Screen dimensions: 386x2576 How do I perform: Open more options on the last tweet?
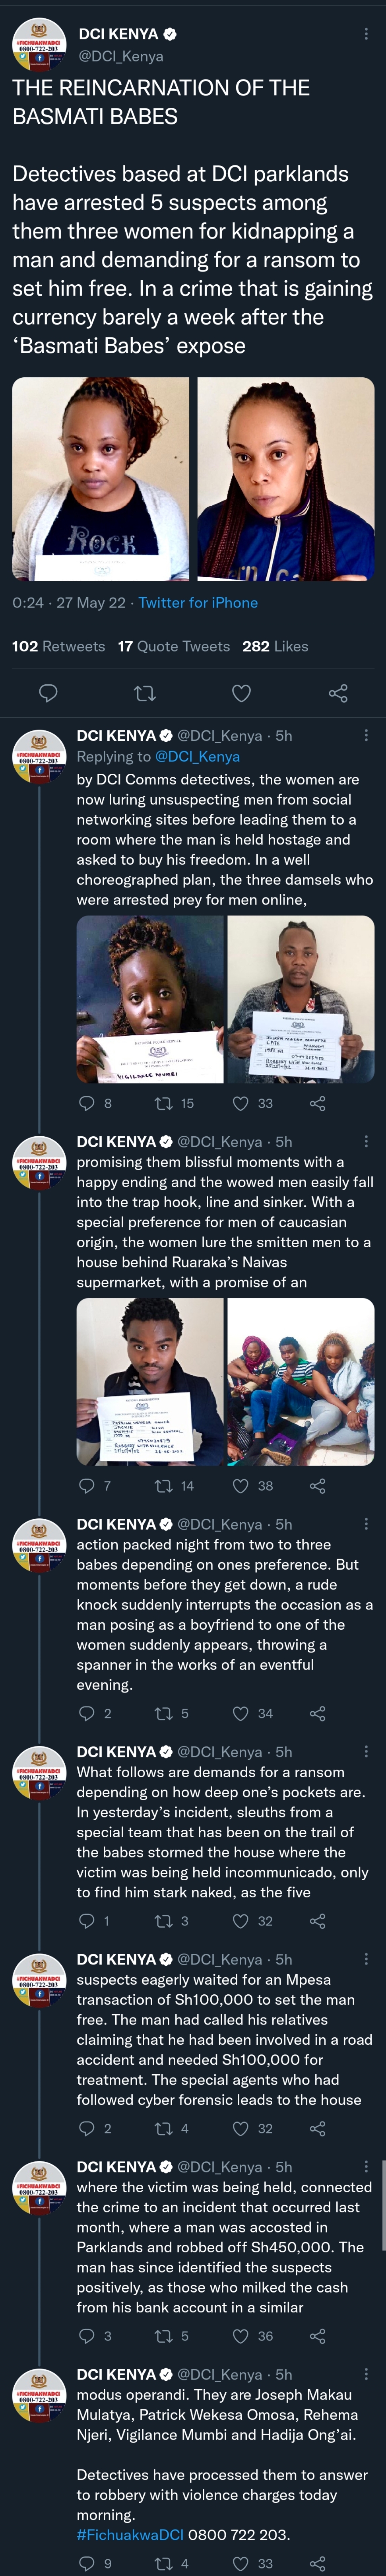366,2374
